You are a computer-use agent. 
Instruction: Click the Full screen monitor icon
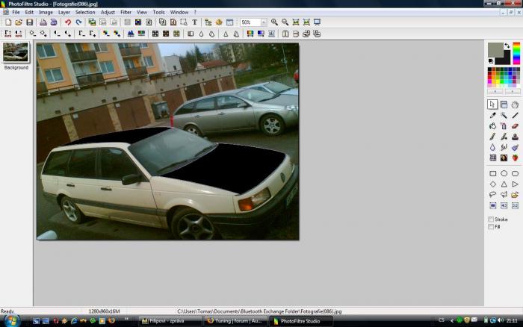pyautogui.click(x=317, y=22)
